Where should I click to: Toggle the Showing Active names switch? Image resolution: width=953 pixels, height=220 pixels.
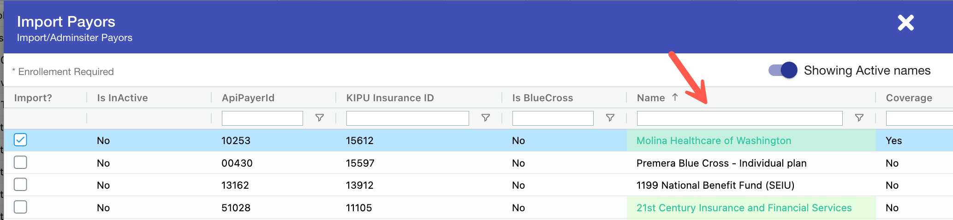point(783,70)
